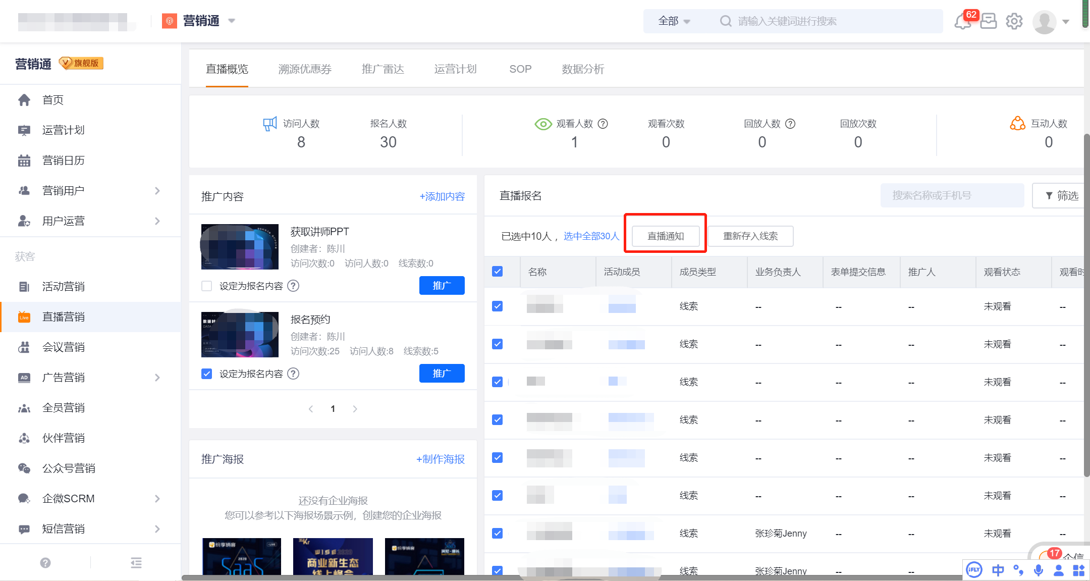This screenshot has width=1090, height=581.
Task: Click the 旗舰版 badge icon
Action: pos(81,63)
